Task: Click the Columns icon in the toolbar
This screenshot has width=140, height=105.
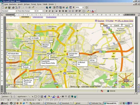Action: tap(63, 7)
